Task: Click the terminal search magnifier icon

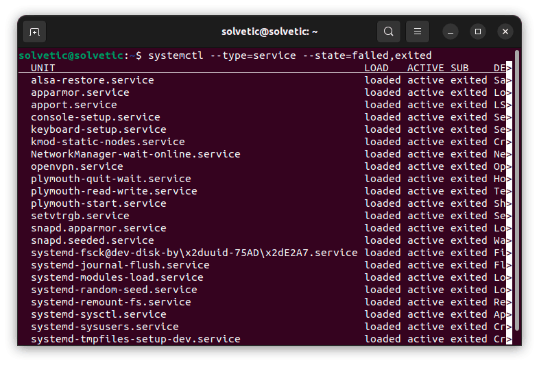Action: pos(389,32)
